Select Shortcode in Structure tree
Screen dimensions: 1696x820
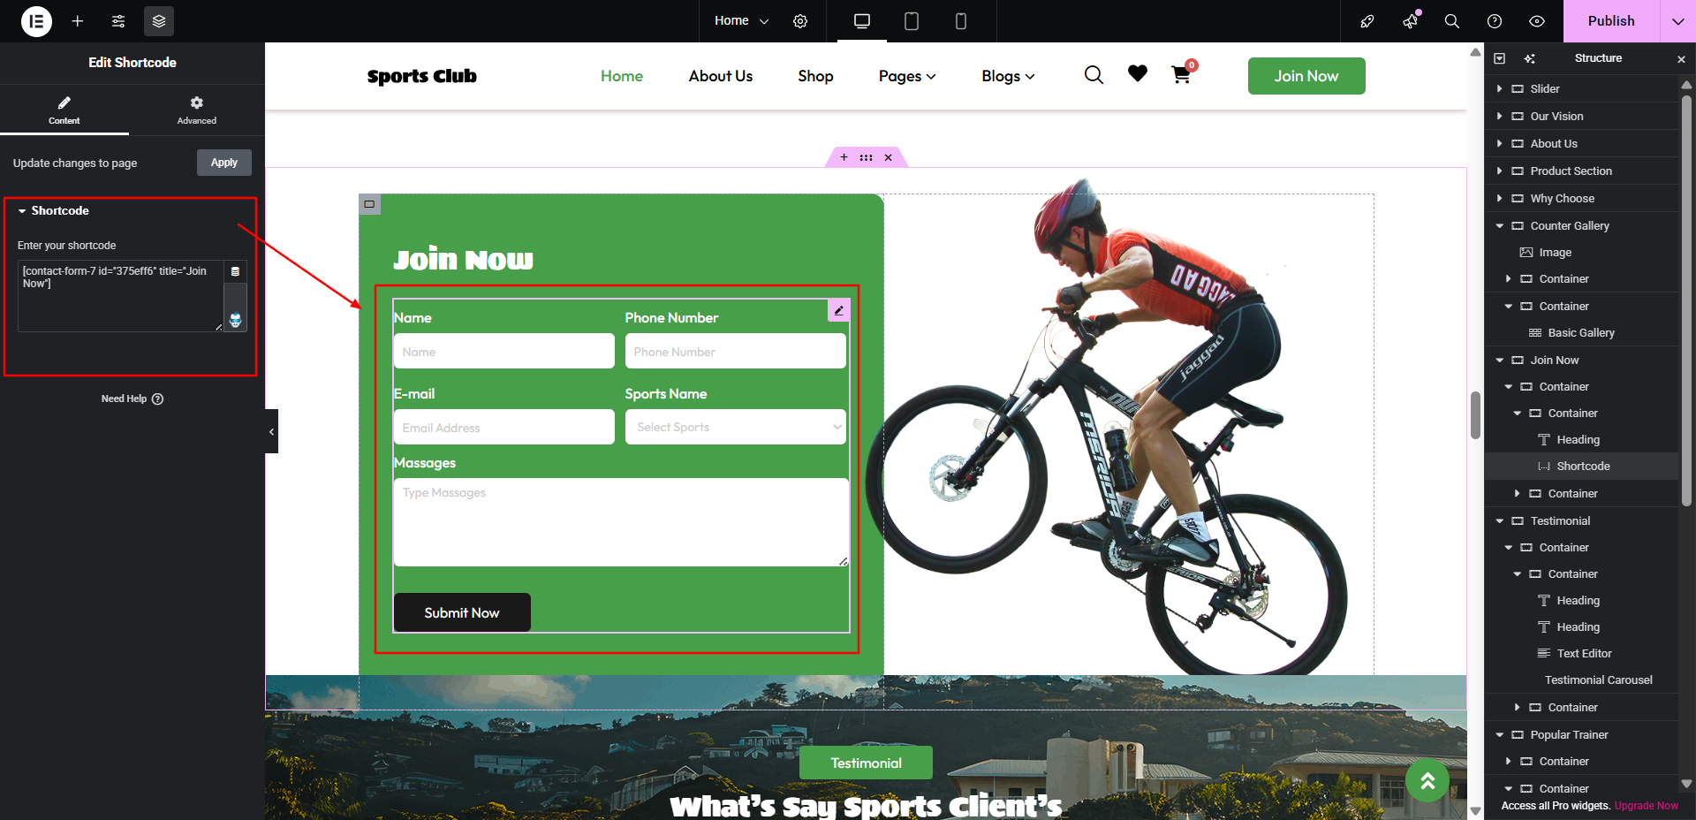point(1581,466)
